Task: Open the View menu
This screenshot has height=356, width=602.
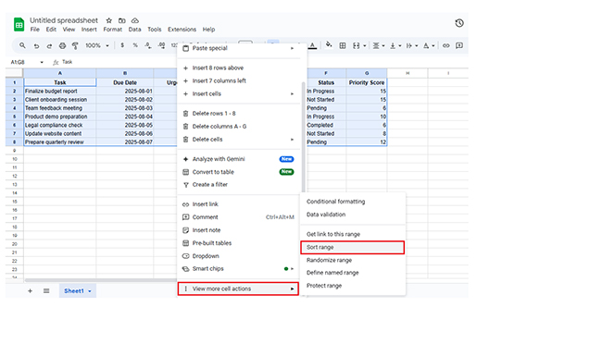Action: [x=69, y=30]
